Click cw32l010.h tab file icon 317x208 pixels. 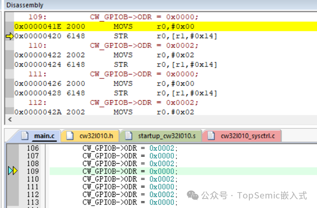[x=70, y=136]
